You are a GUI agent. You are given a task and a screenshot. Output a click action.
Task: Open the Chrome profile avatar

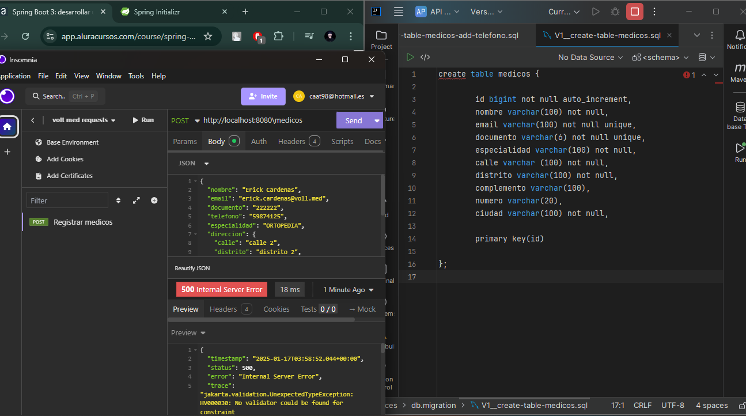[330, 36]
